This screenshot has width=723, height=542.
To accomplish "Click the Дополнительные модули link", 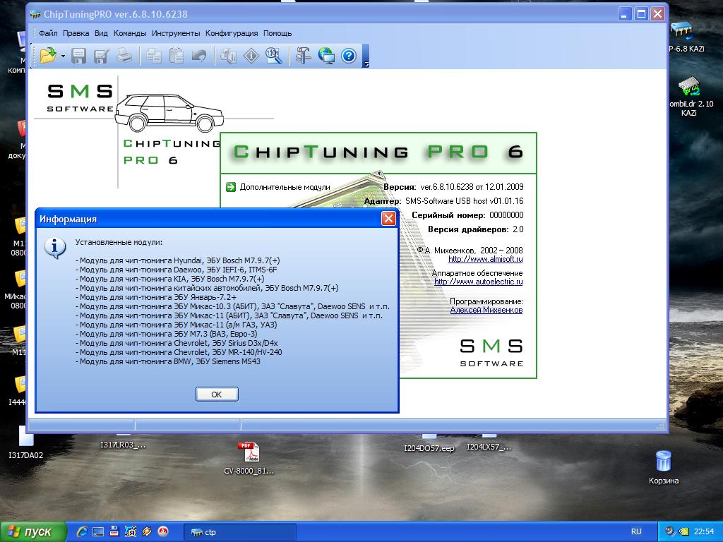I will point(285,187).
